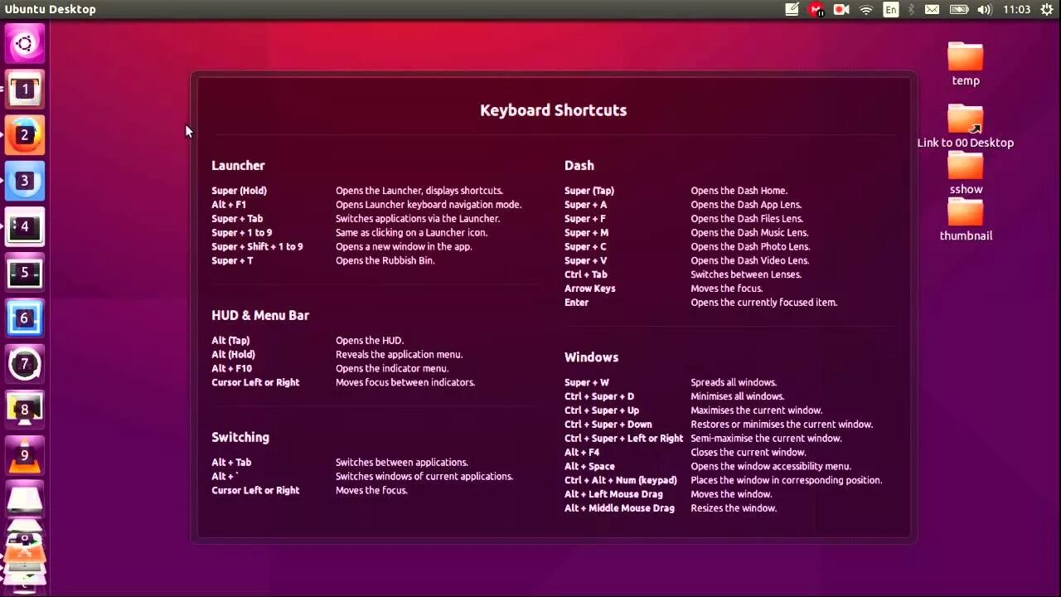
Task: Click the Keyboard Shortcuts heading
Action: tap(553, 110)
